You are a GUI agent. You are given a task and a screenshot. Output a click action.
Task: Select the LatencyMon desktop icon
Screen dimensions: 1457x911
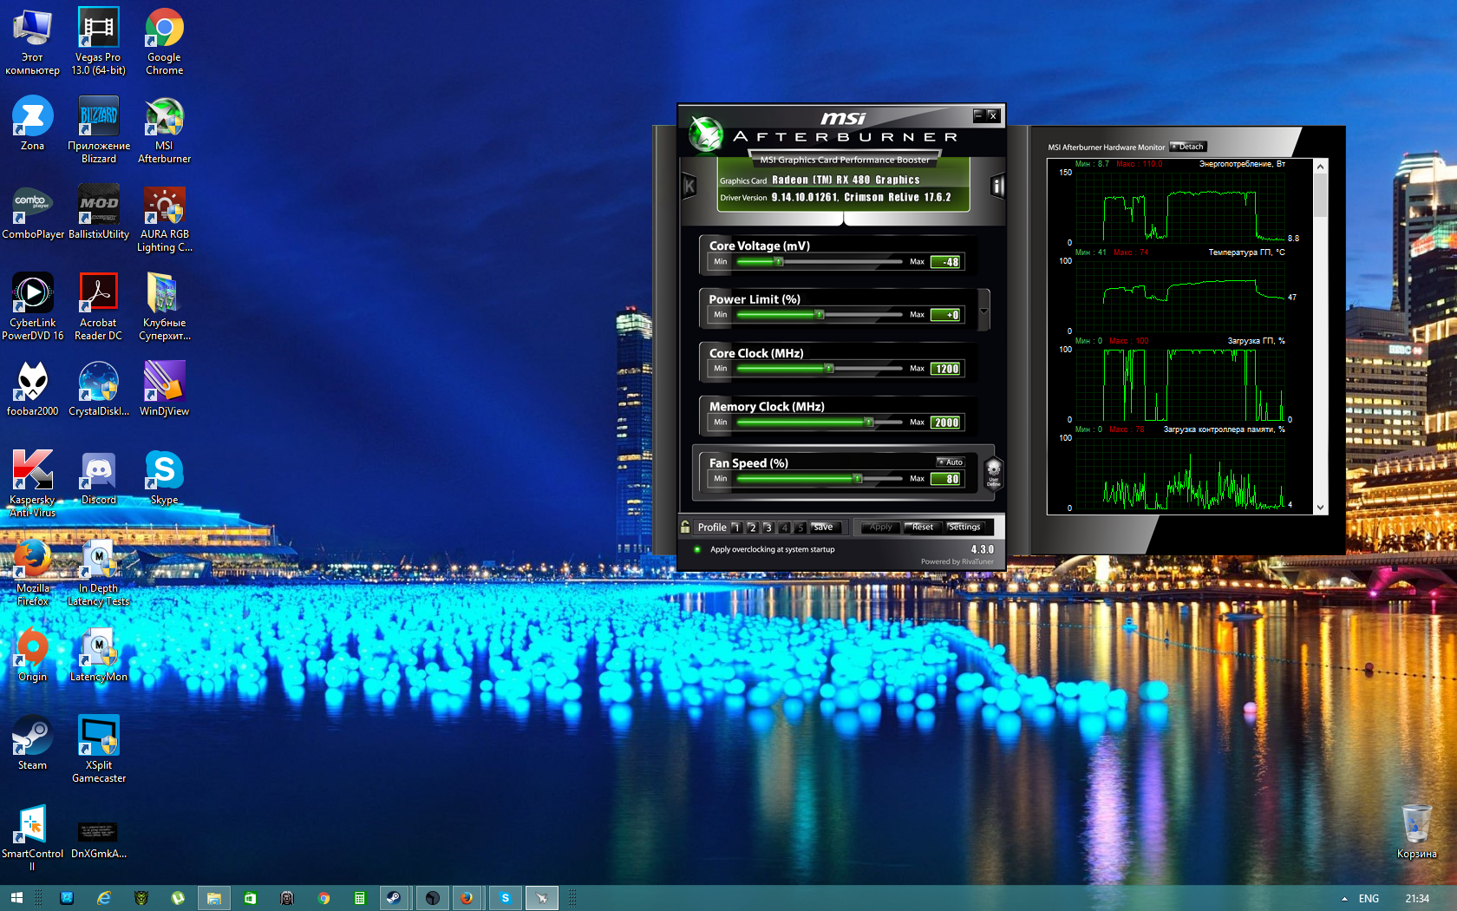(x=98, y=655)
